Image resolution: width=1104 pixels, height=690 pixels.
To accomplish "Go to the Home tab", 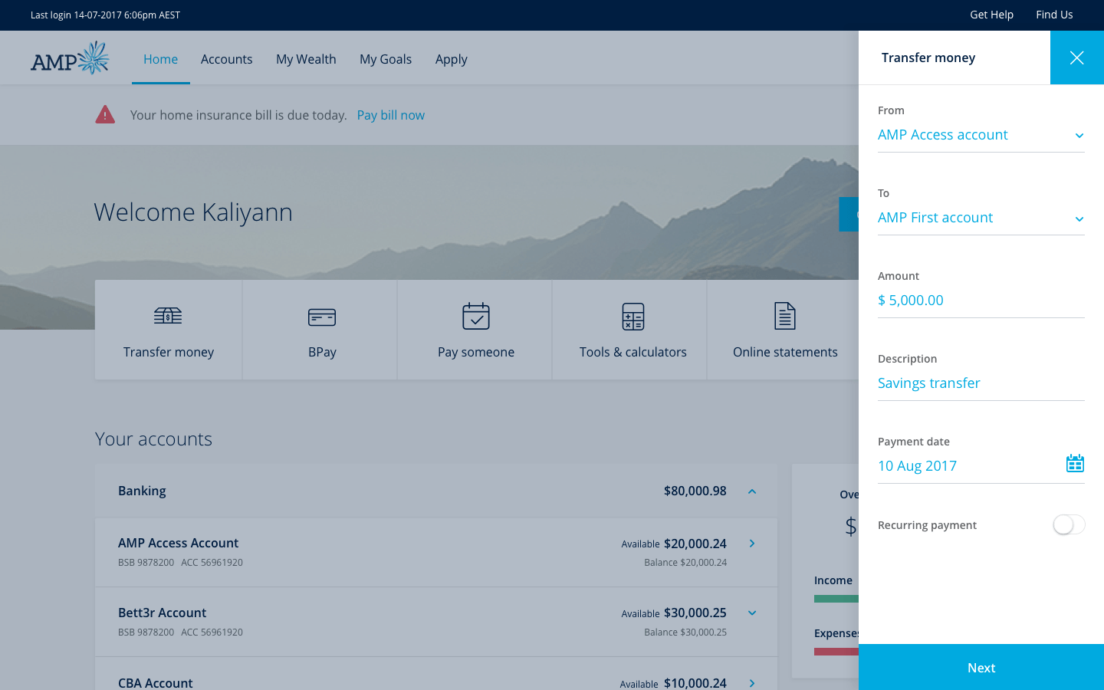I will (161, 59).
